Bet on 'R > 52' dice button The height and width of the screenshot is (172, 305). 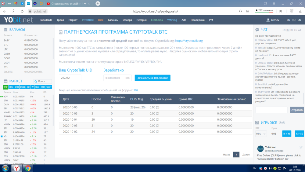click(300, 134)
